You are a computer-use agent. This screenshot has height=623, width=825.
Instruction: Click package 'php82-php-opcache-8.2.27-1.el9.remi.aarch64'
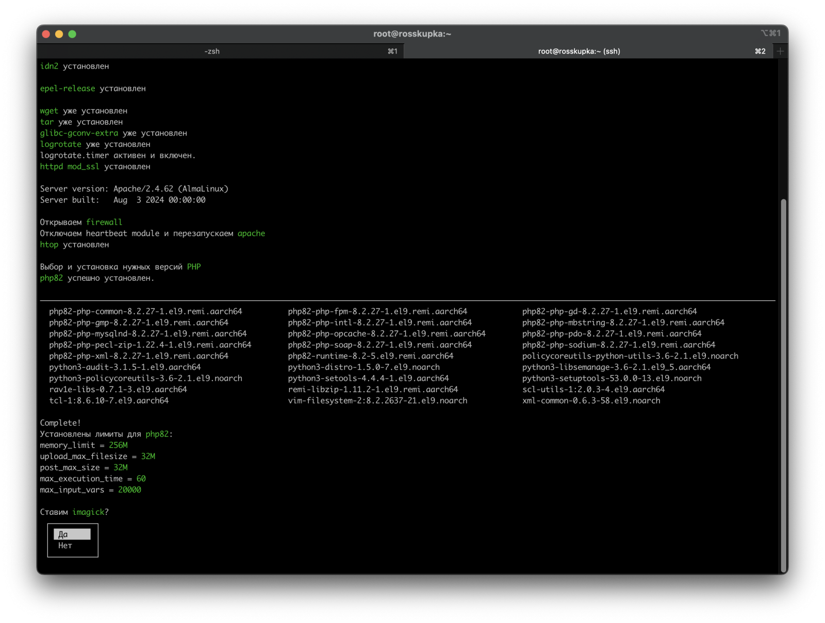387,334
